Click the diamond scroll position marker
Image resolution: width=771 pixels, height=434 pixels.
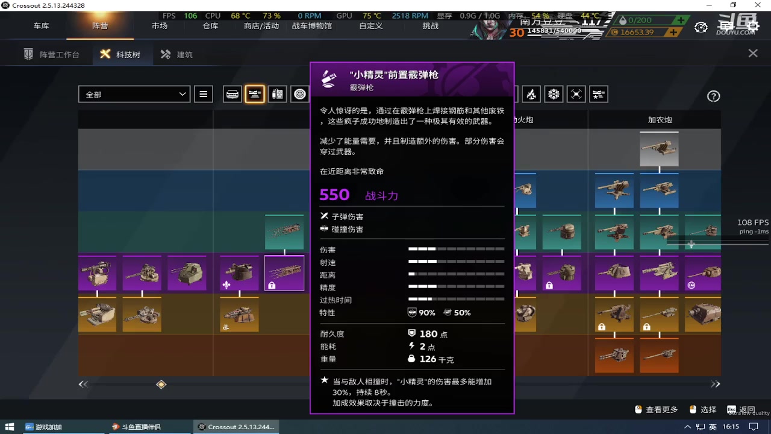[x=161, y=384]
